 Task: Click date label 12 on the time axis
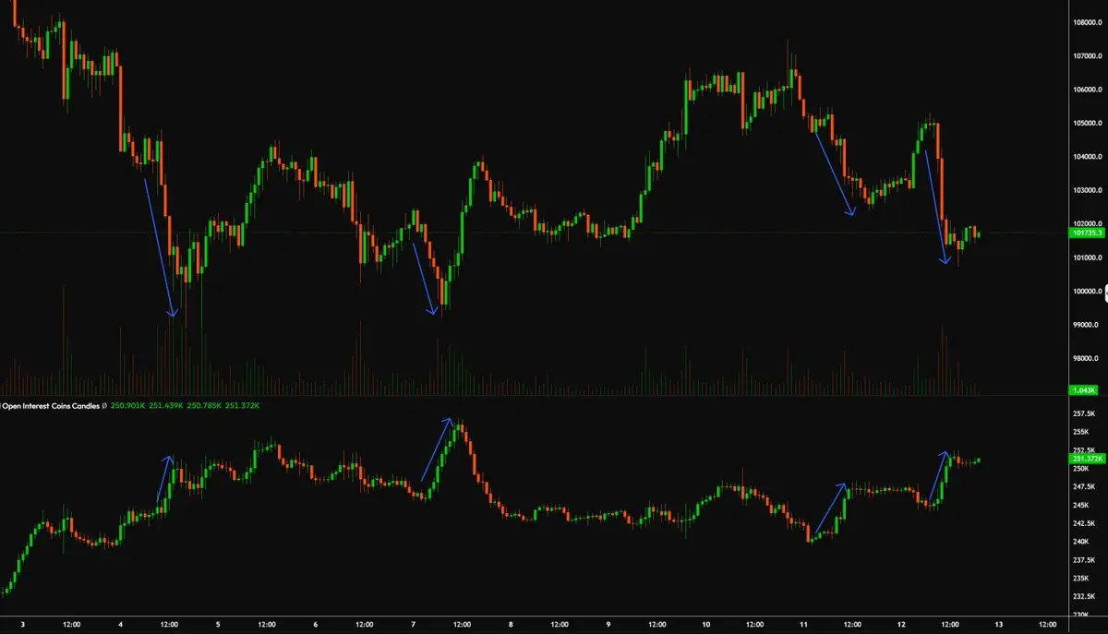(x=901, y=625)
